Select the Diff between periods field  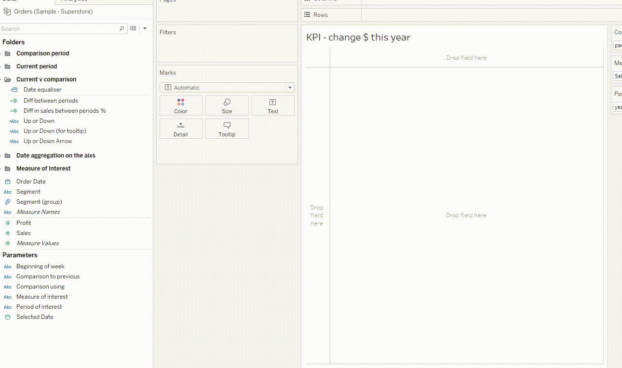tap(51, 101)
